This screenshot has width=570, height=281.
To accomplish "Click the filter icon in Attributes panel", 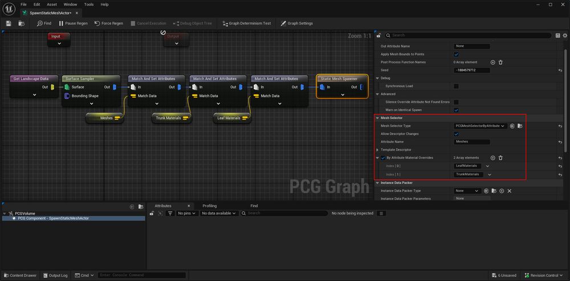I will click(x=170, y=213).
